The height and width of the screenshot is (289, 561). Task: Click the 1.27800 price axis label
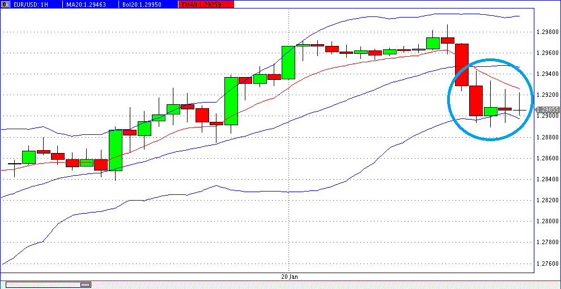547,243
